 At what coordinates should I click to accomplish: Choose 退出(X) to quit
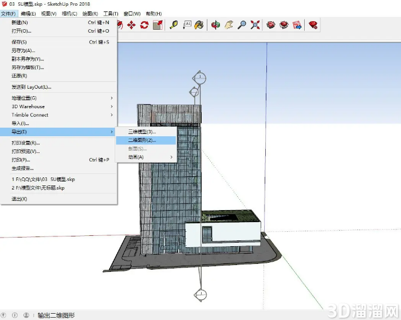[58, 199]
